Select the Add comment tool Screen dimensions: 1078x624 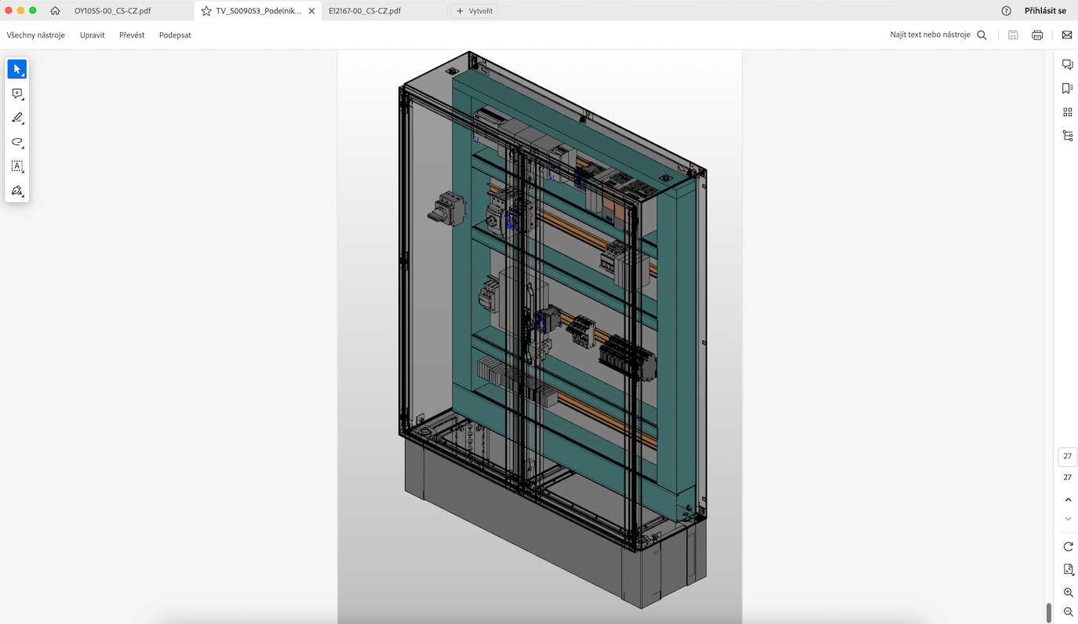click(x=16, y=93)
